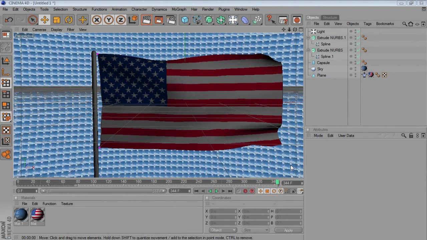
Task: Toggle Extrude NURBS.1 enable checkmark
Action: click(358, 38)
